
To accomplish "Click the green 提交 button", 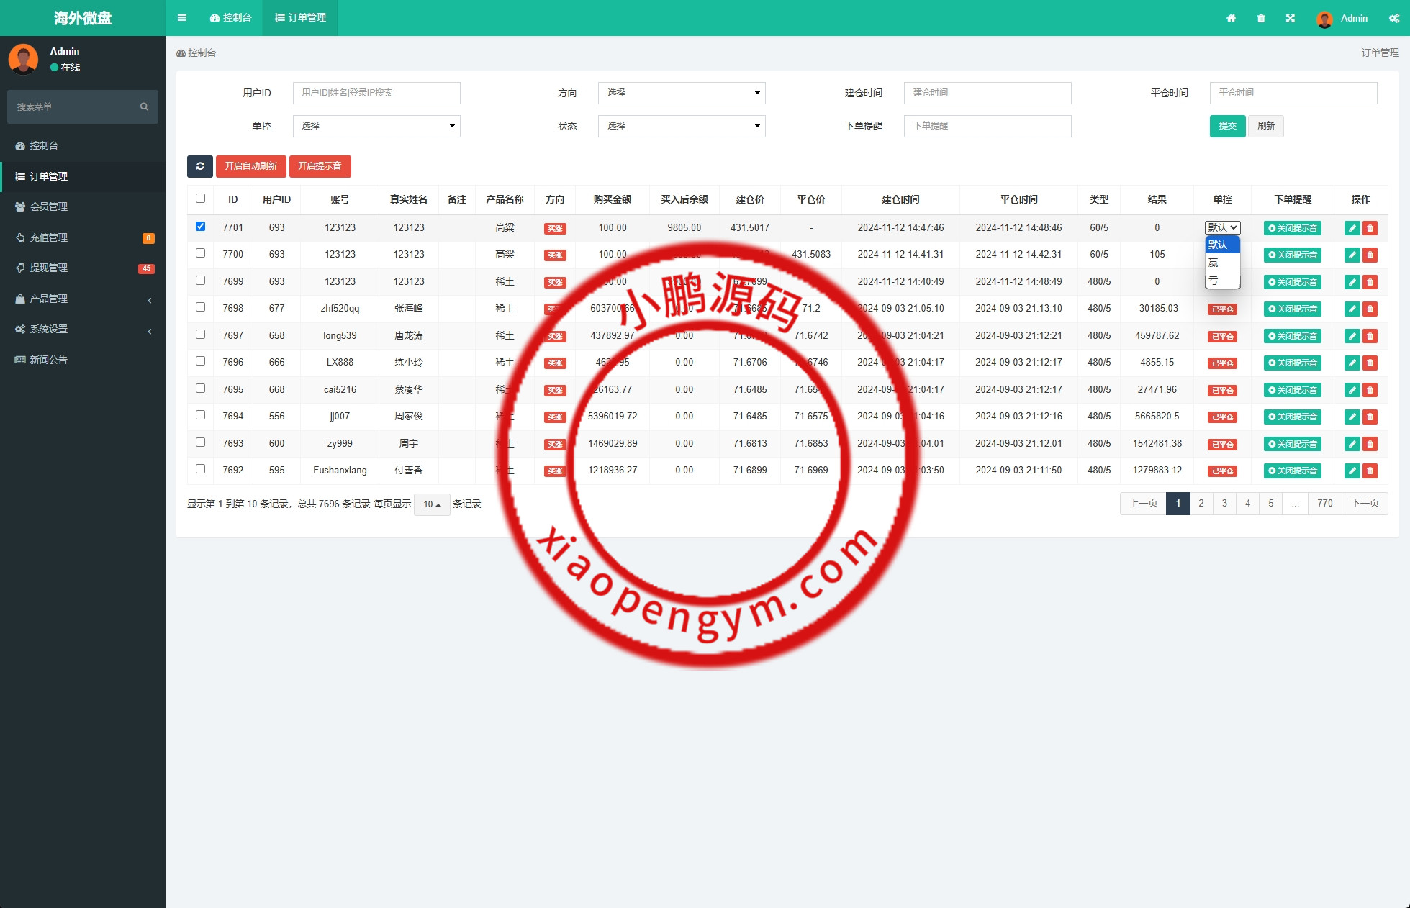I will click(x=1227, y=126).
